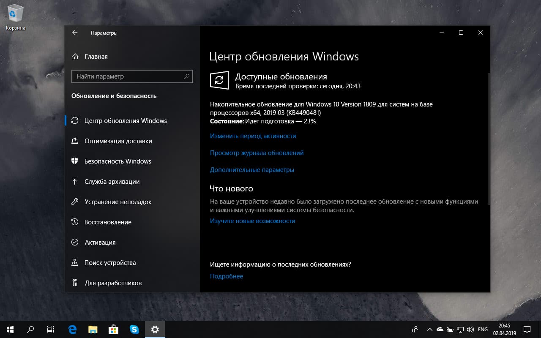Open the Безопасность Windows section
Viewport: 541px width, 338px height.
[118, 161]
